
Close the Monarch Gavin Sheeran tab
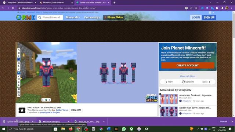[72, 3]
